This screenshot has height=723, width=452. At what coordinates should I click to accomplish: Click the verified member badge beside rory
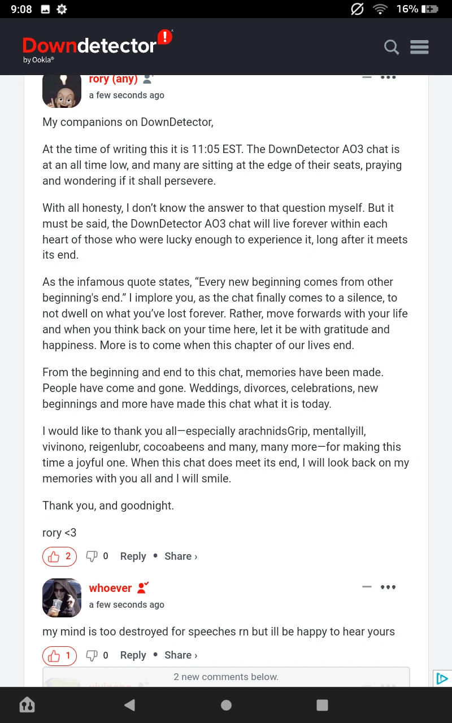coord(147,79)
